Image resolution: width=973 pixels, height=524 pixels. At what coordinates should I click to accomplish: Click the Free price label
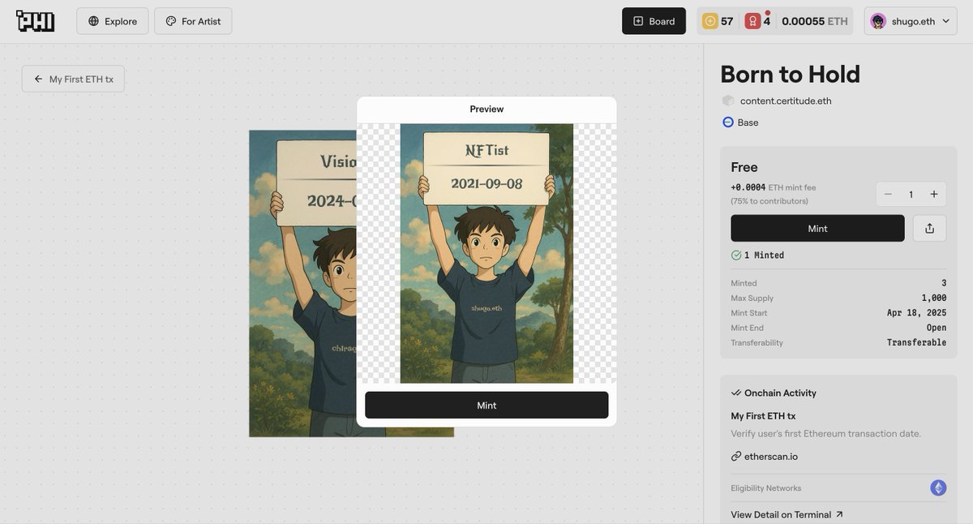[x=744, y=167]
